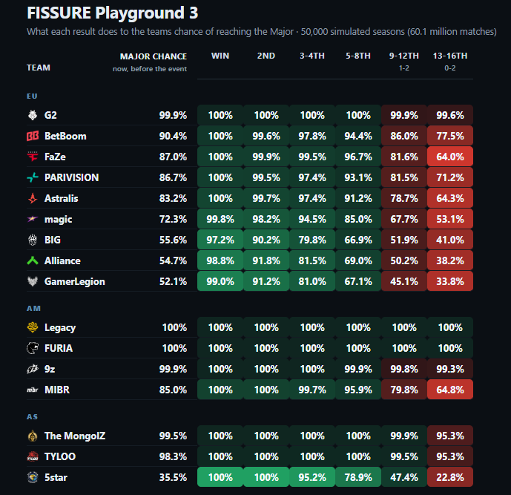The width and height of the screenshot is (511, 495).
Task: Click the magic team logo
Action: [x=33, y=219]
